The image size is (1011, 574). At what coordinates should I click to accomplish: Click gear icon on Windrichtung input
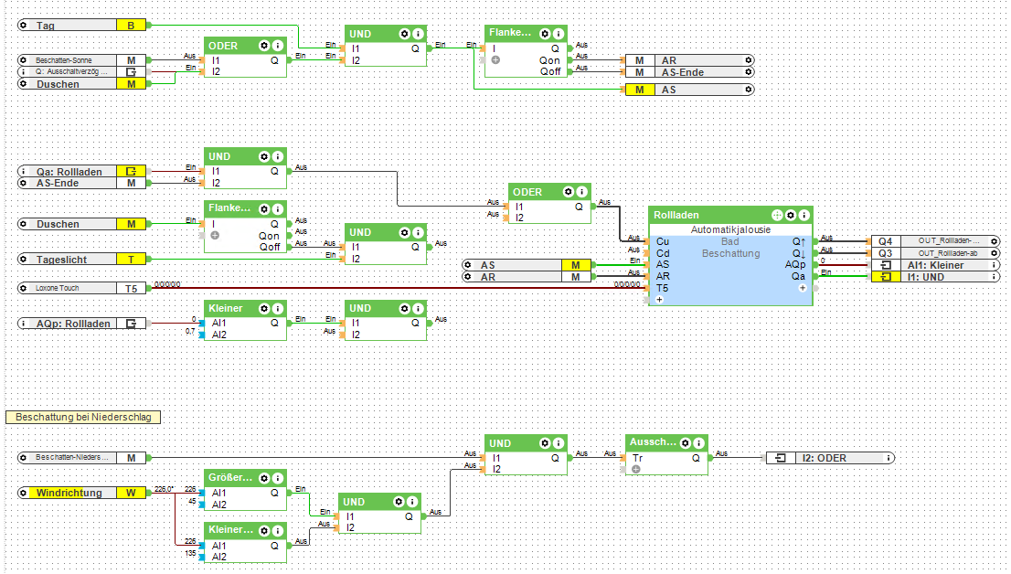point(23,493)
